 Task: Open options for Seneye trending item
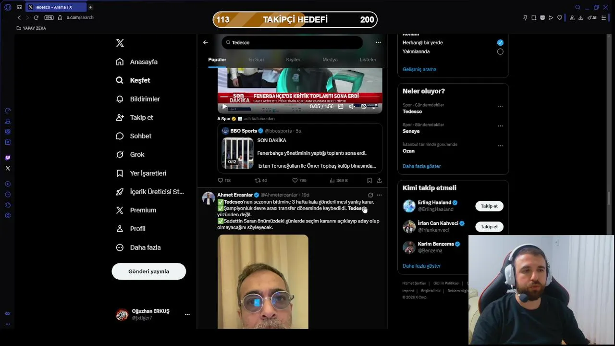click(x=500, y=126)
